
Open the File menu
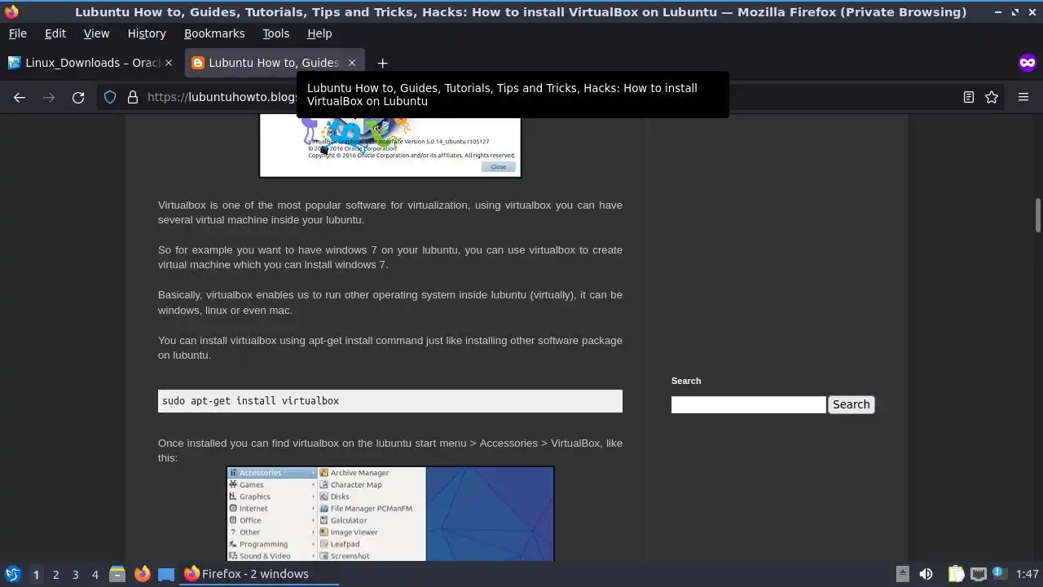coord(17,33)
